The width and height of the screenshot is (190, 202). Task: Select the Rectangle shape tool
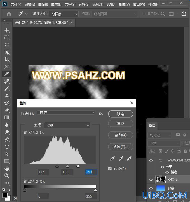(6, 161)
